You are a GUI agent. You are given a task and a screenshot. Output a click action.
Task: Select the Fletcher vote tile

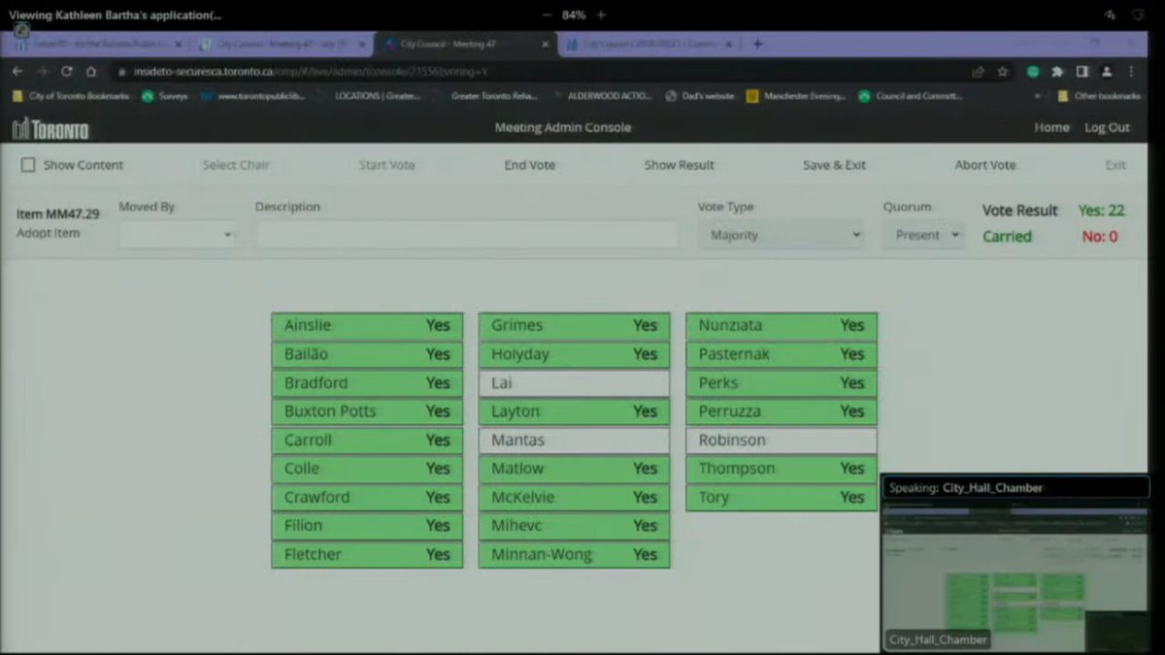367,555
